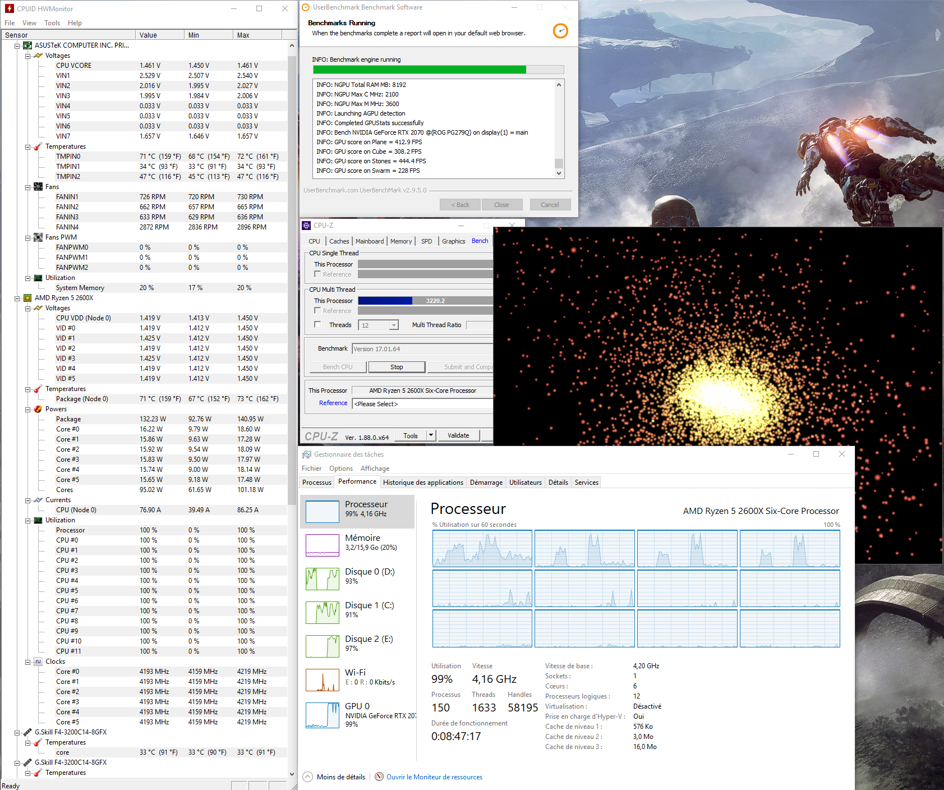Screen dimensions: 944x790
Task: Click the Voltages icon under AMD Ryzen
Action: (38, 308)
